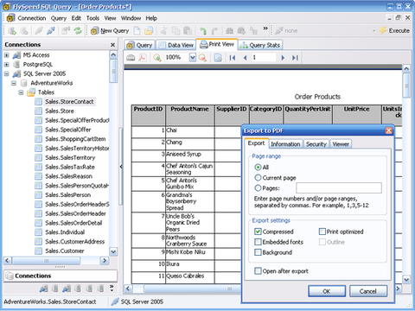Disable the Compressed checkbox
The width and height of the screenshot is (415, 311).
click(258, 232)
